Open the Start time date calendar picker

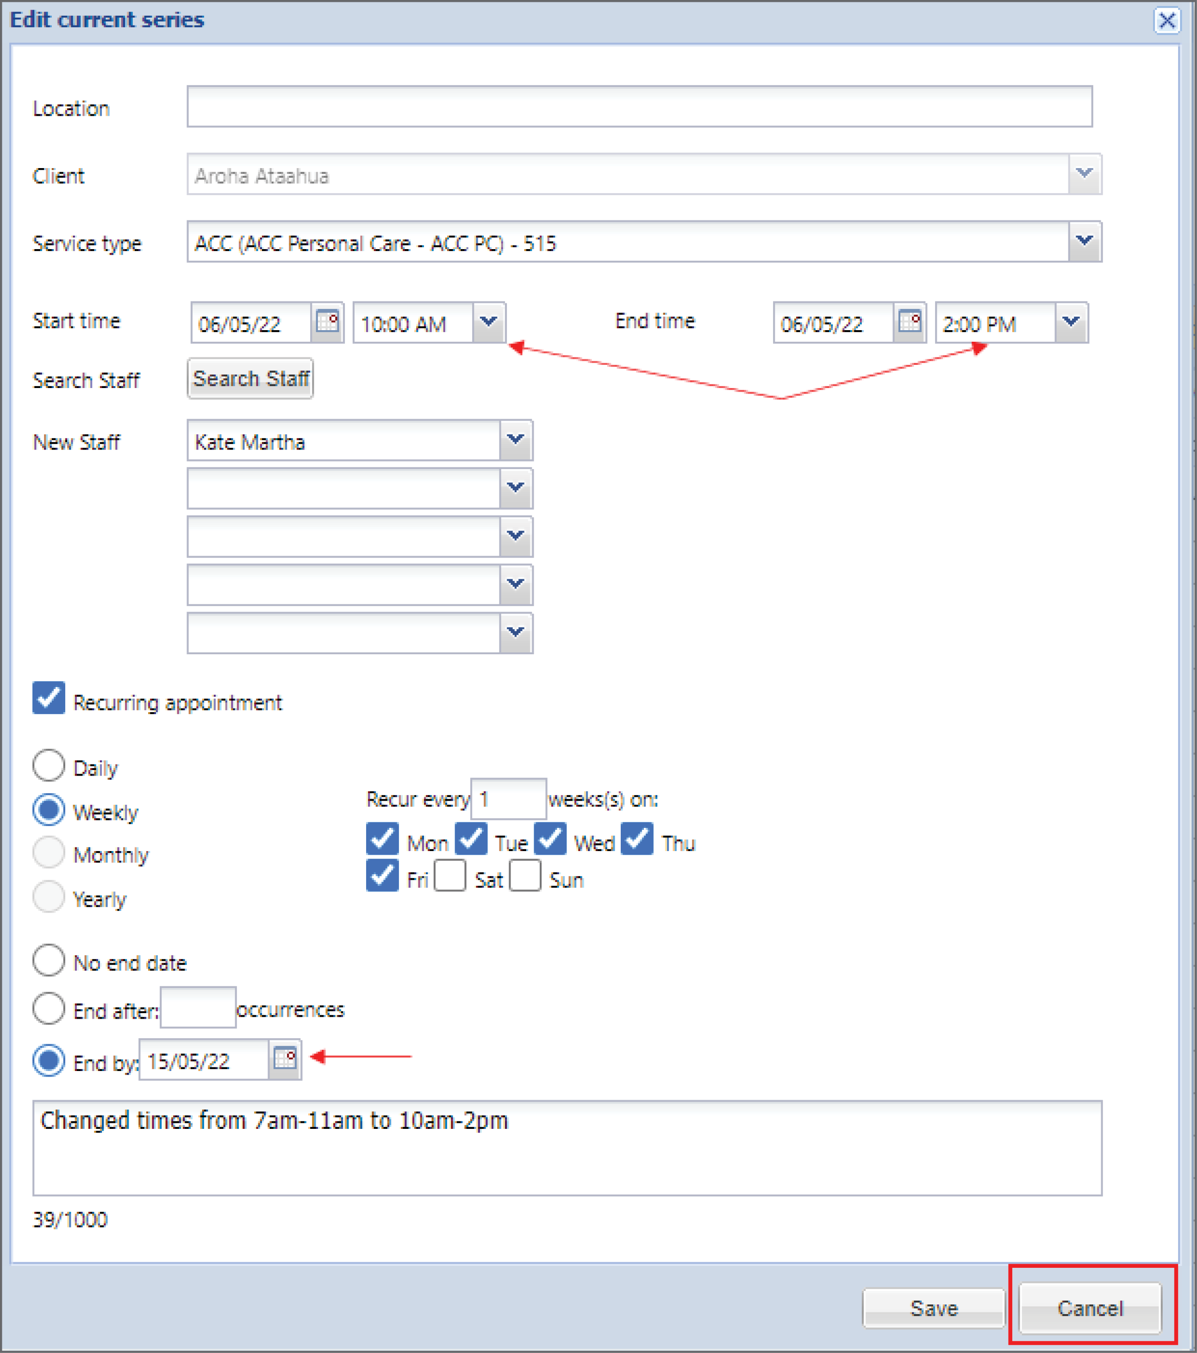pos(328,322)
